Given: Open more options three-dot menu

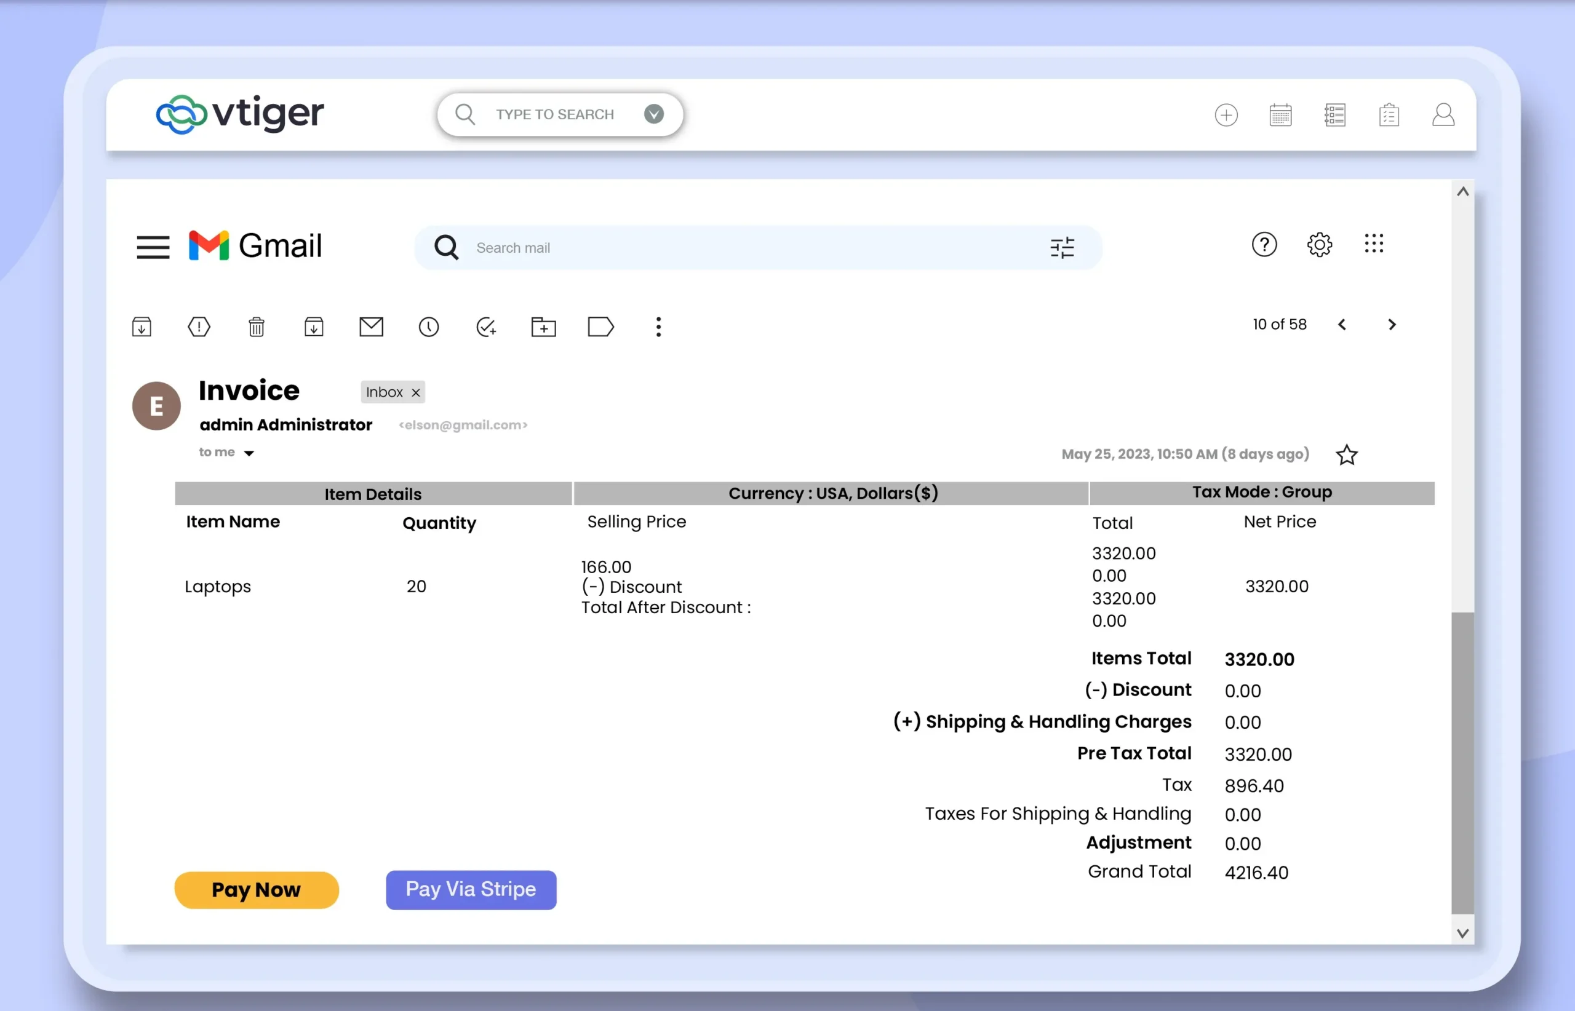Looking at the screenshot, I should tap(658, 327).
